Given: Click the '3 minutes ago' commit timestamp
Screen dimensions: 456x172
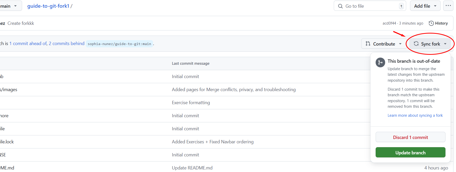Looking at the screenshot, I should pyautogui.click(x=411, y=23).
